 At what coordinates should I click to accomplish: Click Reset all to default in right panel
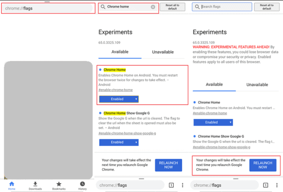[267, 7]
